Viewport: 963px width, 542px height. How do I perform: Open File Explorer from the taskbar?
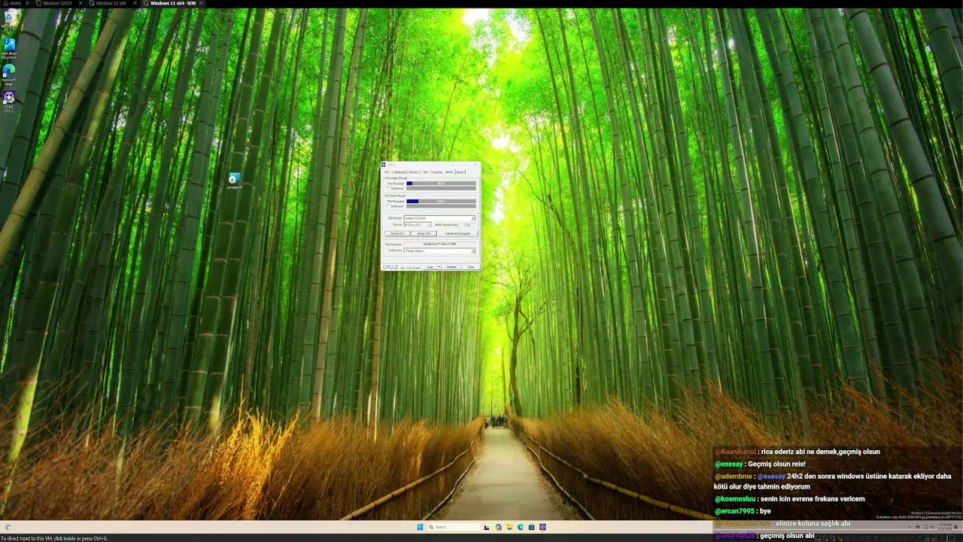(509, 527)
